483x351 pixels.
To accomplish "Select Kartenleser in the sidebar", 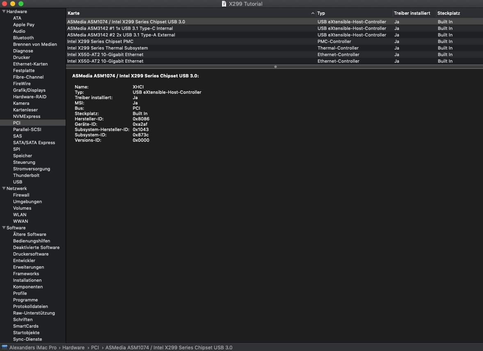I will [25, 110].
